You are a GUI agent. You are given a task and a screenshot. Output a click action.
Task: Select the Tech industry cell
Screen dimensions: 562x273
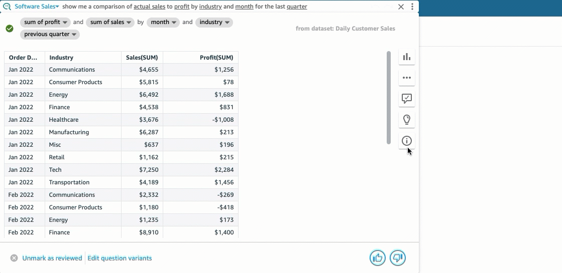click(83, 170)
